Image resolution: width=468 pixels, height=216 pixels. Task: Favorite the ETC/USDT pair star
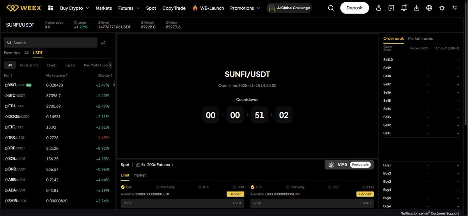pyautogui.click(x=6, y=127)
